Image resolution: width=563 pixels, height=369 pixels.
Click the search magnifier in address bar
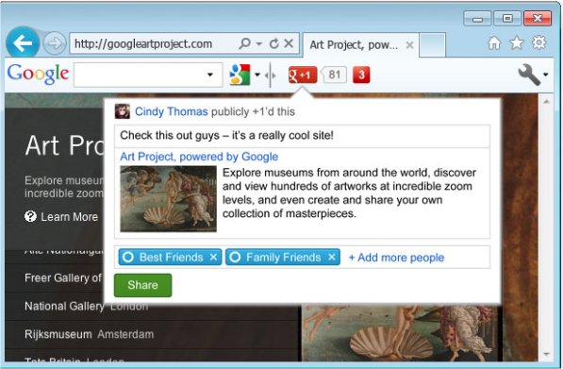pos(244,43)
